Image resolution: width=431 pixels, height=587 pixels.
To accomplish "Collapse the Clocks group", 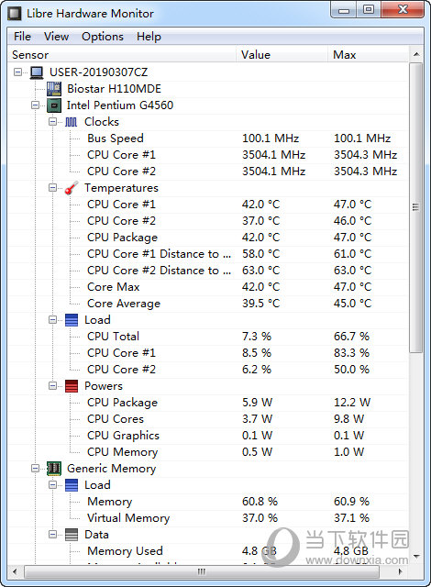I will 53,122.
